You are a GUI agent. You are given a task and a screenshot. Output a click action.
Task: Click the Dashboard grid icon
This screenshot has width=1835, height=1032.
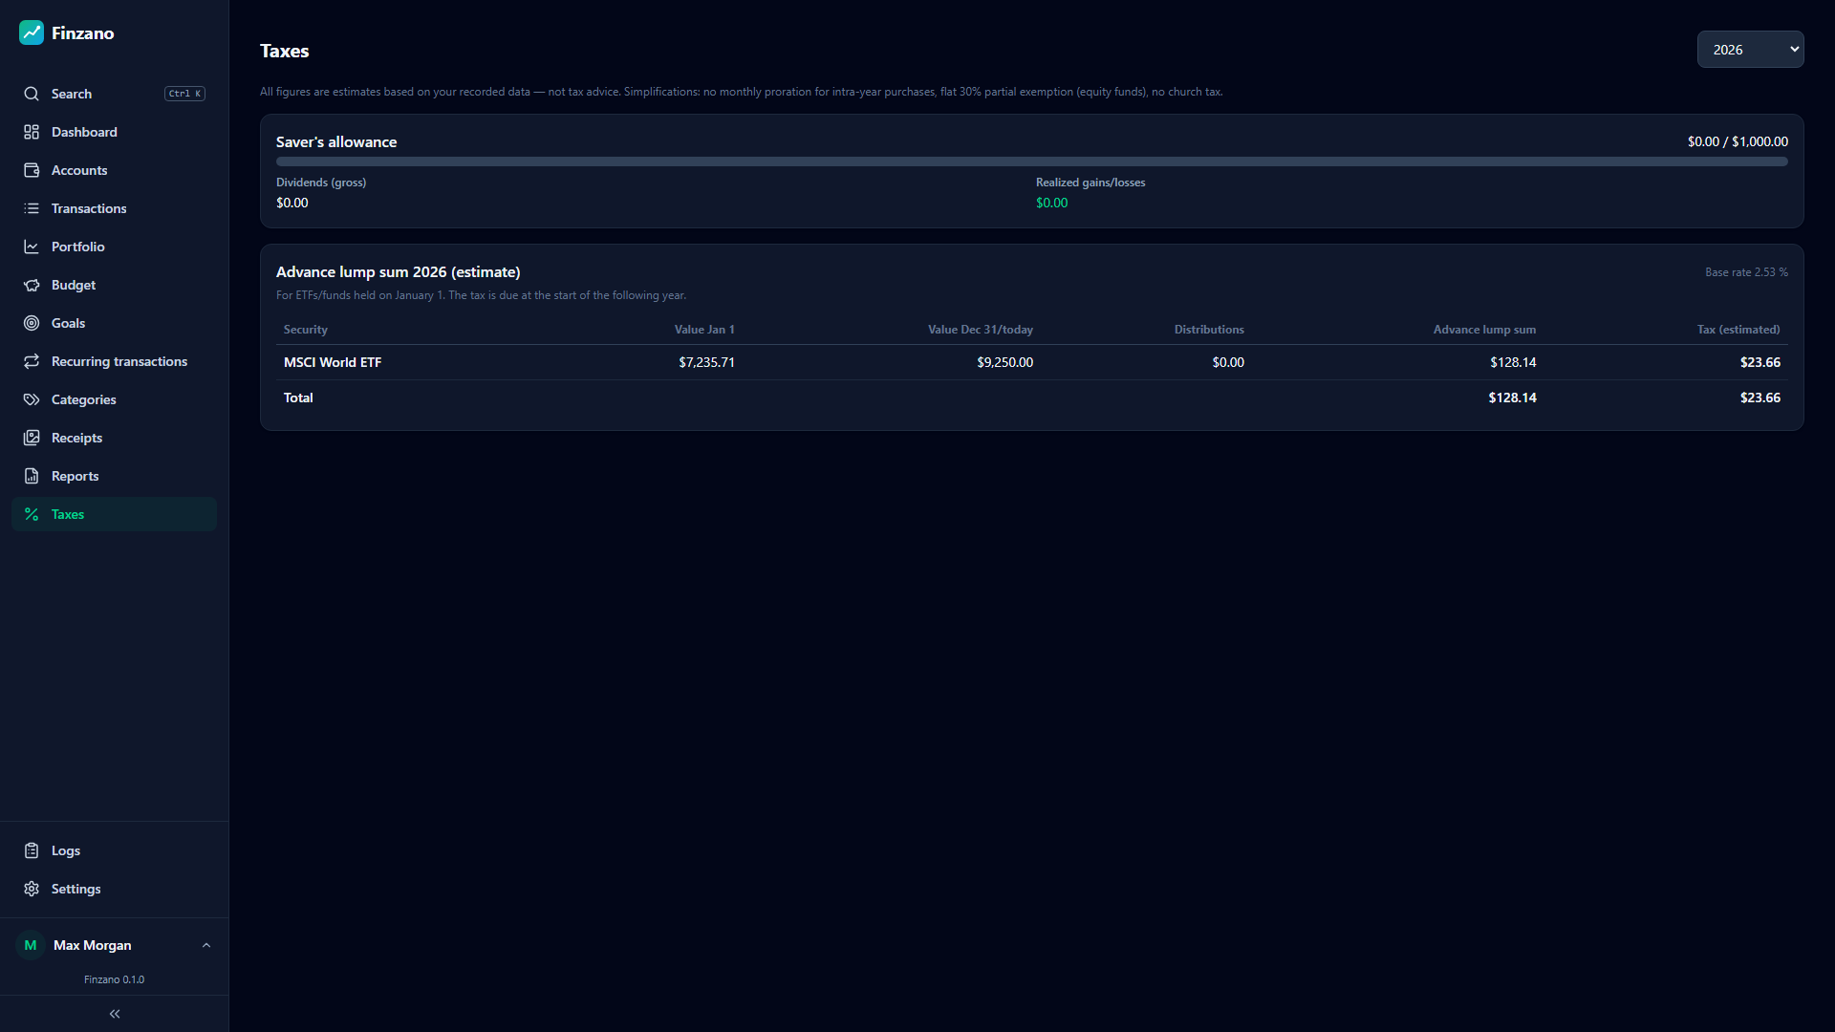coord(32,132)
